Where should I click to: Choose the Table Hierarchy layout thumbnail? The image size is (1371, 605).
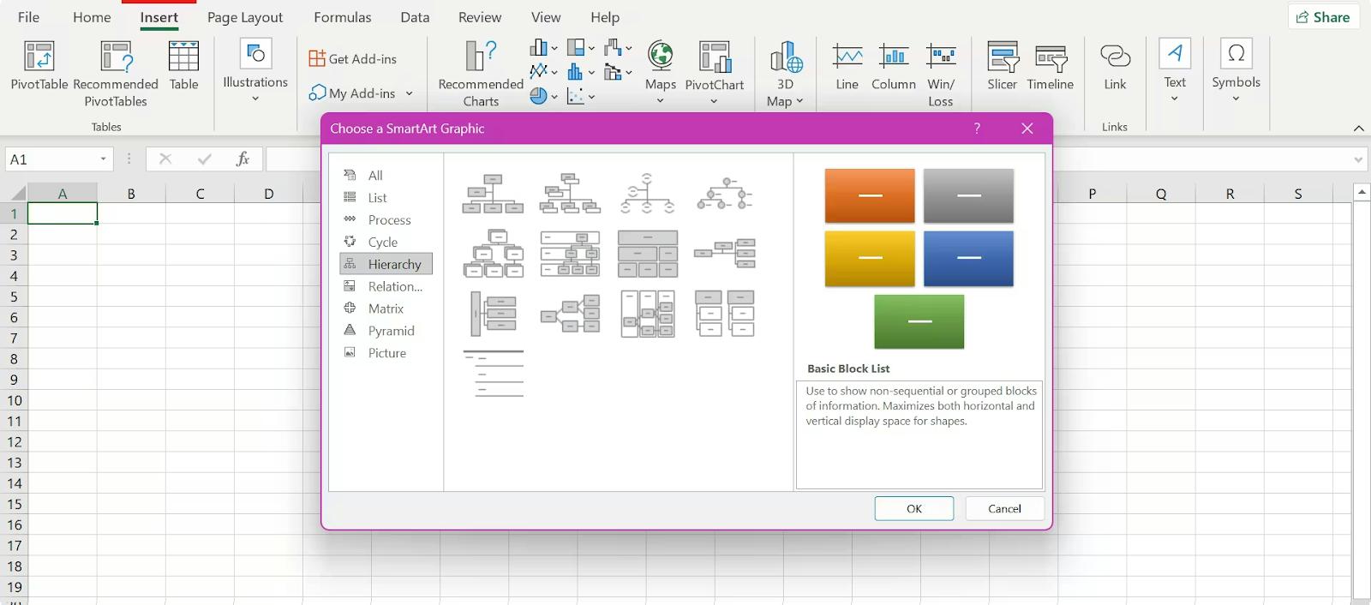(x=648, y=254)
